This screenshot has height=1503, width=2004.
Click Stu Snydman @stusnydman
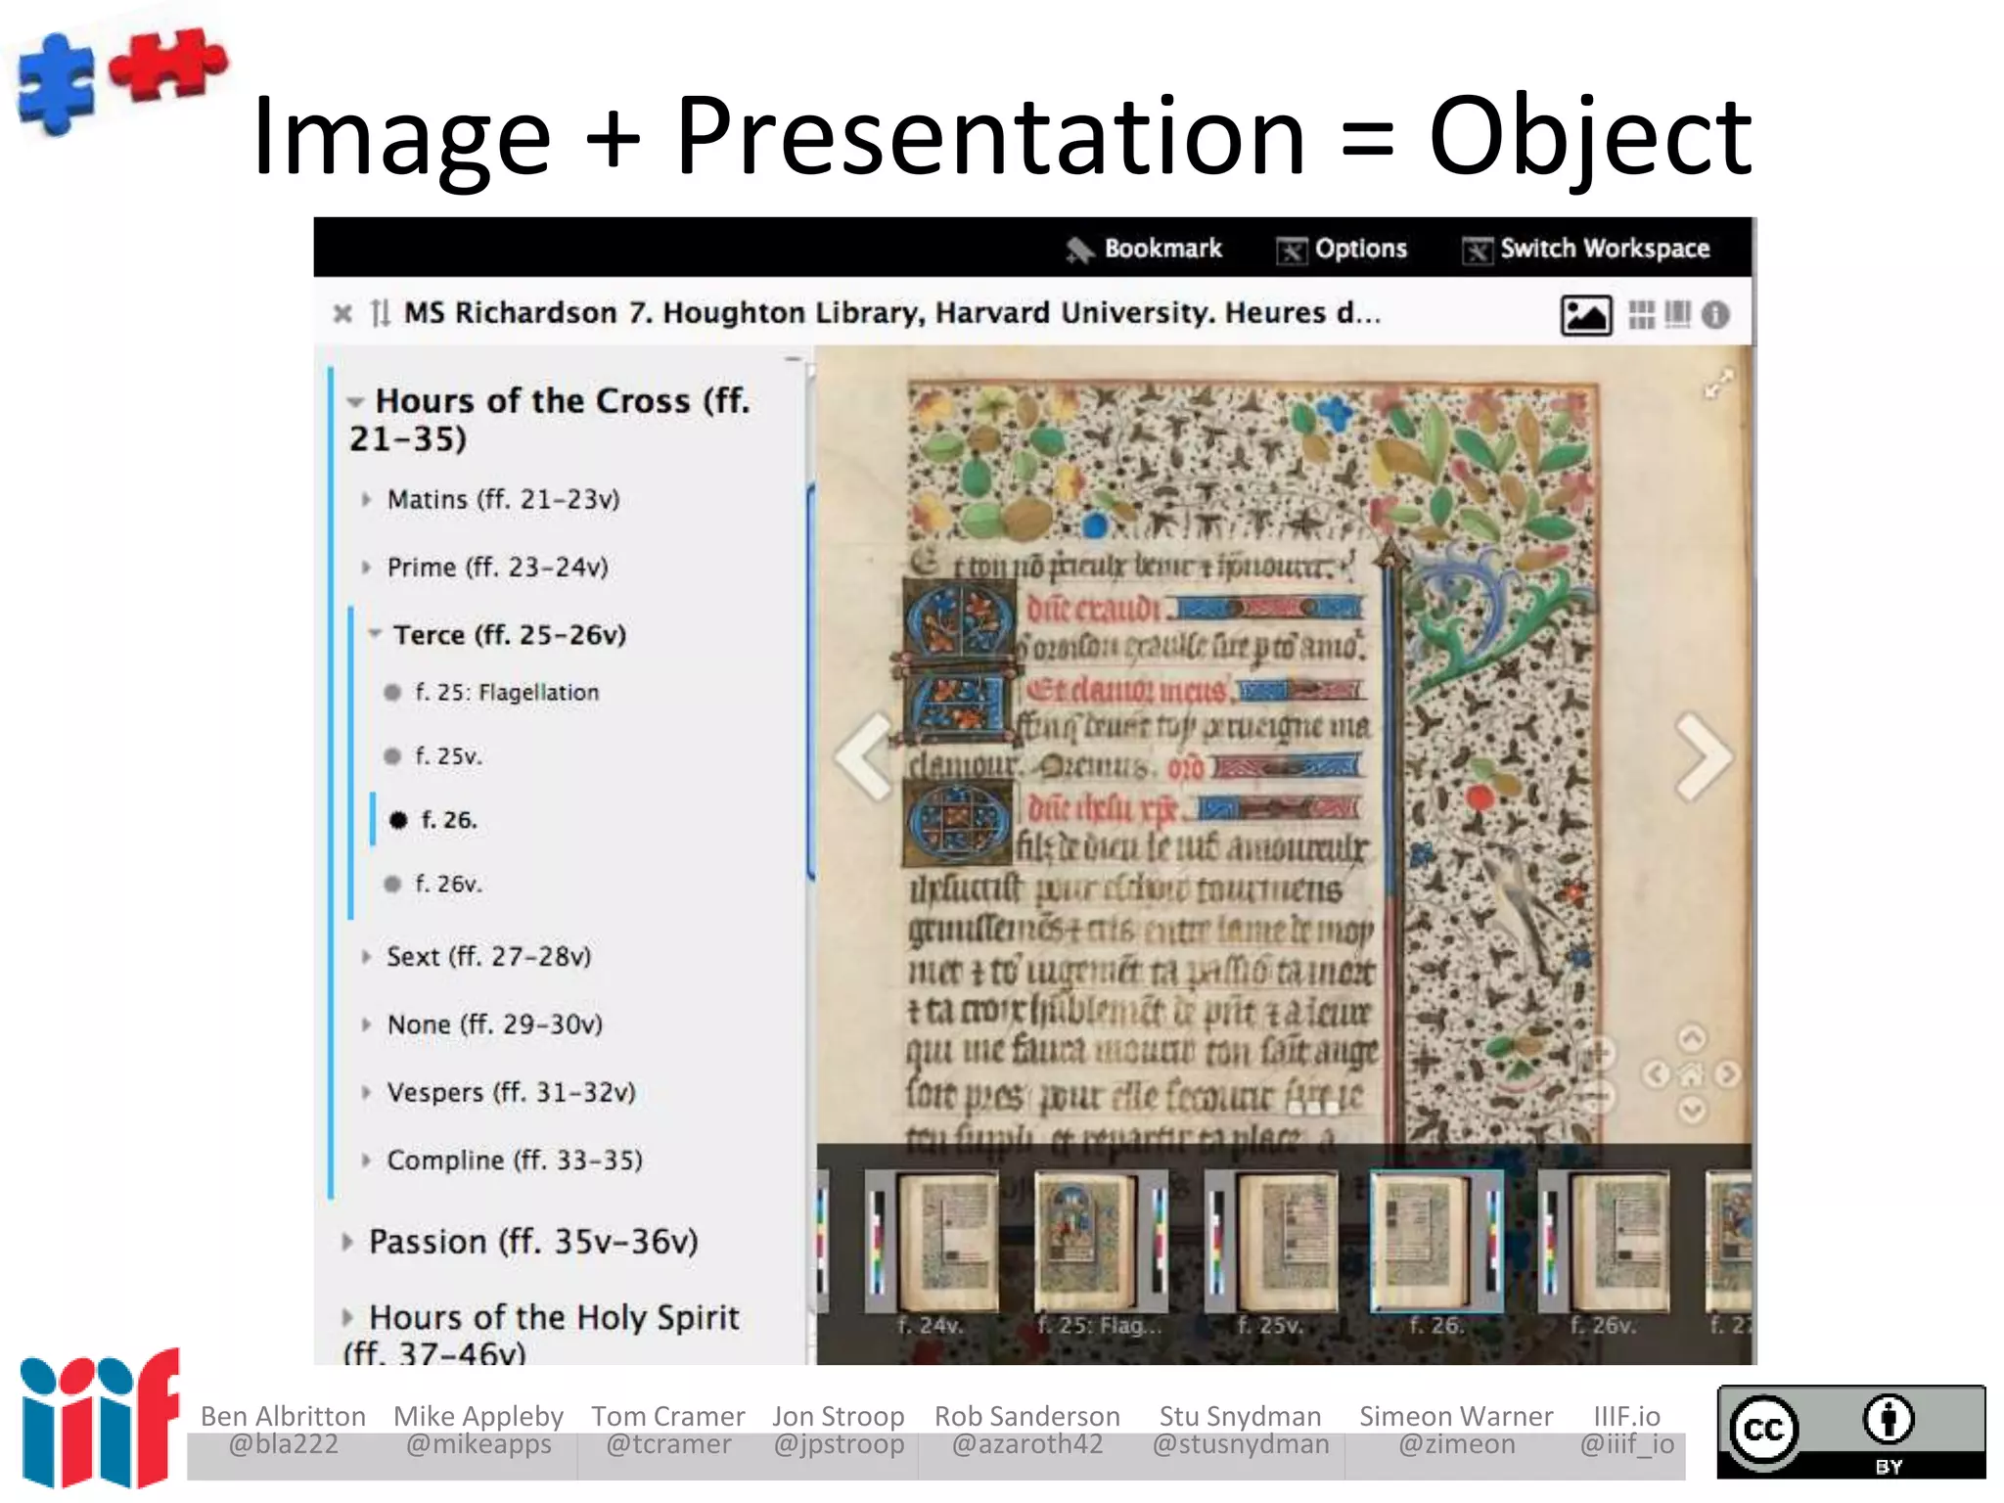tap(1241, 1430)
